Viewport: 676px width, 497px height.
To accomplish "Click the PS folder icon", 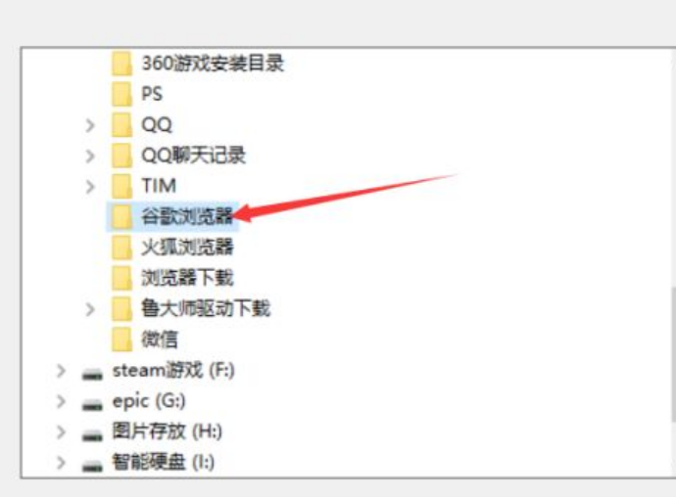I will (121, 94).
